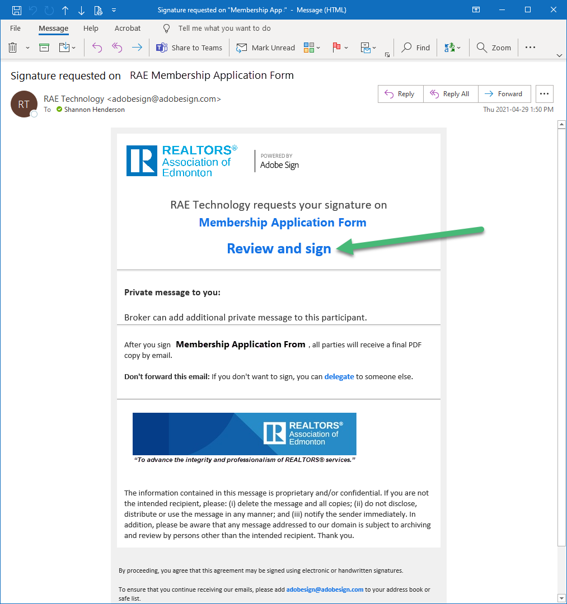The width and height of the screenshot is (567, 604).
Task: Go to previous item with up arrow
Action: 65,10
